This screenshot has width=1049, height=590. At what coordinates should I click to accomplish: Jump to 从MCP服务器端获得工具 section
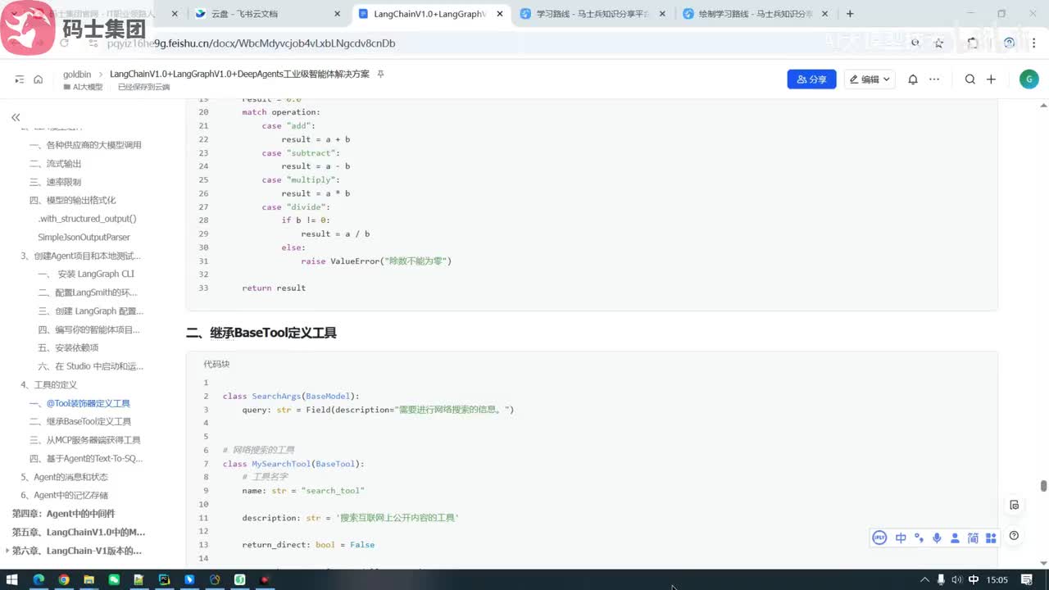coord(85,440)
